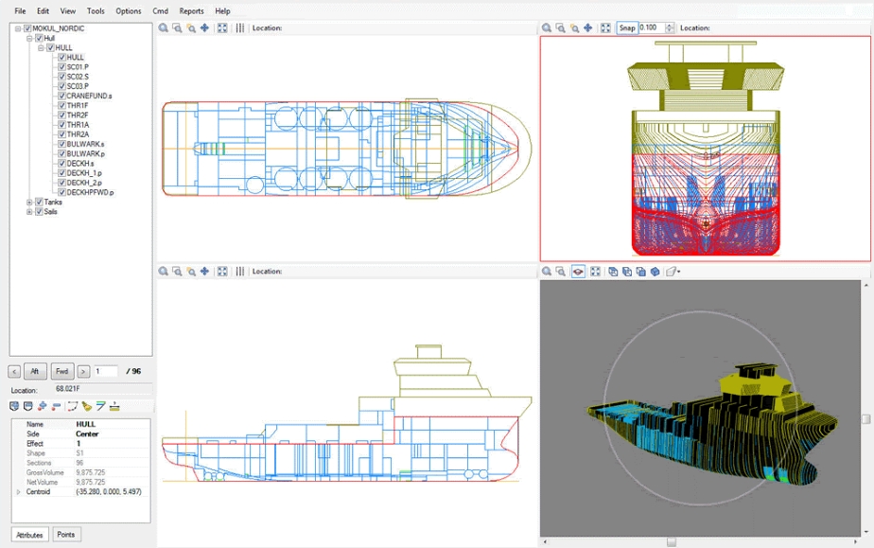Viewport: 874px width, 548px height.
Task: Click the zoom in icon in plan view toolbar
Action: (164, 28)
